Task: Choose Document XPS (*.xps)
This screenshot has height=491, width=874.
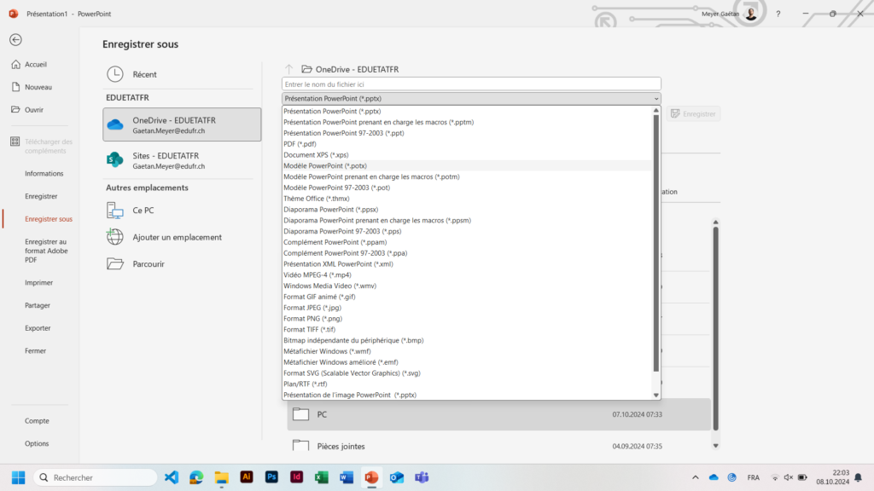Action: (467, 155)
